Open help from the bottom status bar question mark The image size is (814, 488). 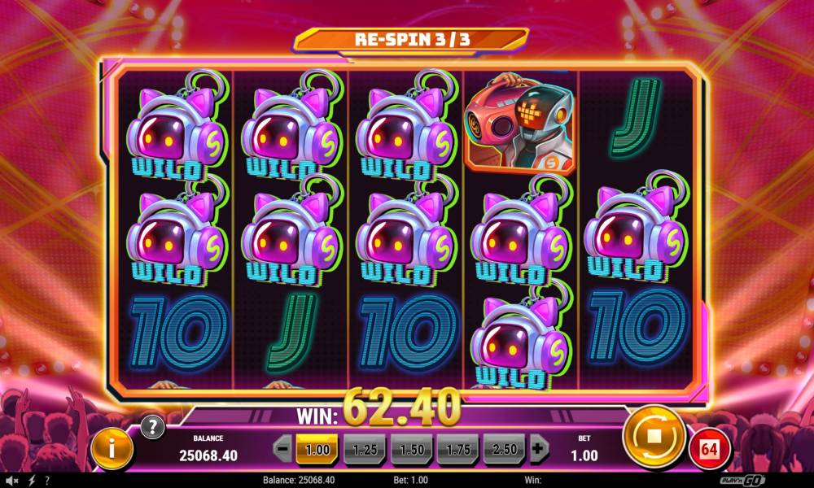(47, 481)
